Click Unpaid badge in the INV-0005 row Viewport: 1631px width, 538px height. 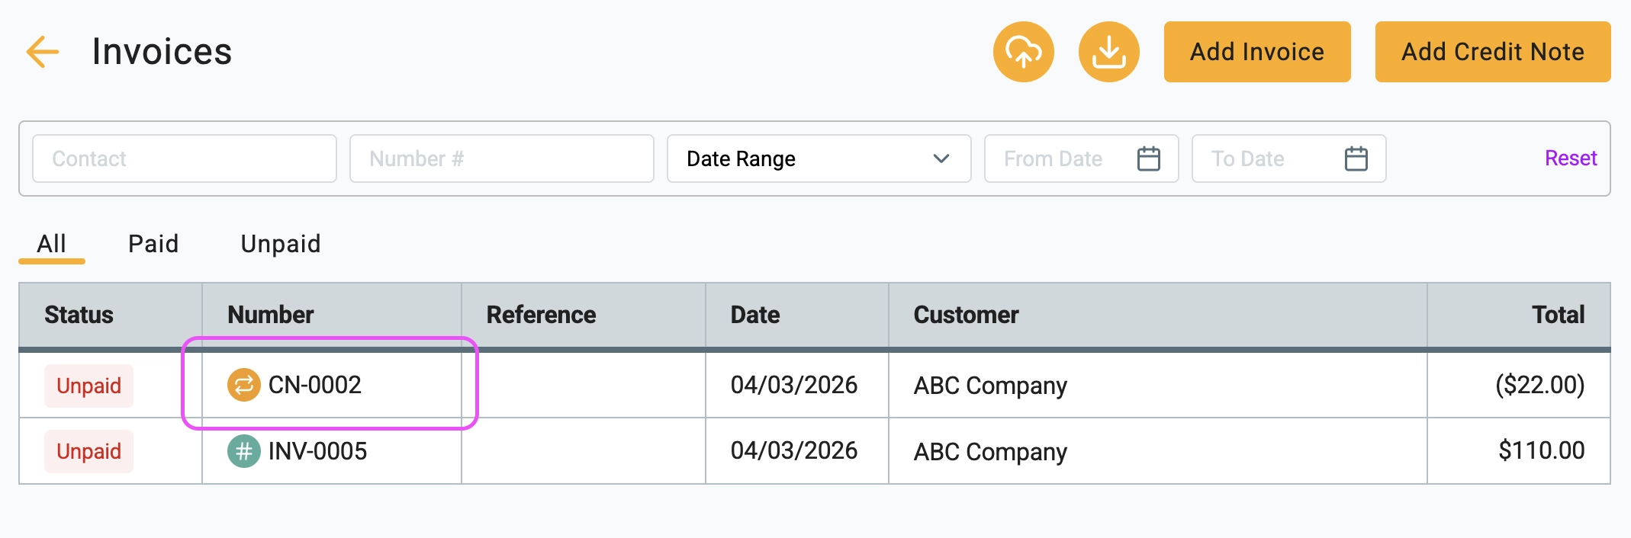click(88, 451)
